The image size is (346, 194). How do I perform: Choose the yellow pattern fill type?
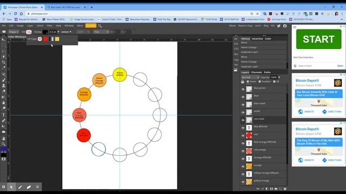pos(57,39)
